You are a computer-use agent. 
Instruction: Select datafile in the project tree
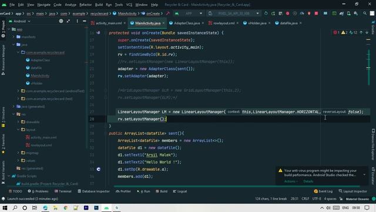pos(34,68)
